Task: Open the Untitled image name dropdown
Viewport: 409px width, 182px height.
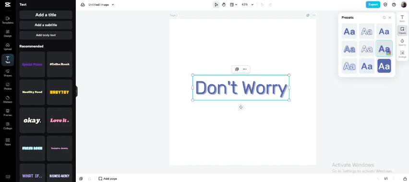Action: 101,4
